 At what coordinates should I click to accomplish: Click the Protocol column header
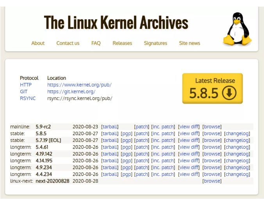(x=29, y=78)
